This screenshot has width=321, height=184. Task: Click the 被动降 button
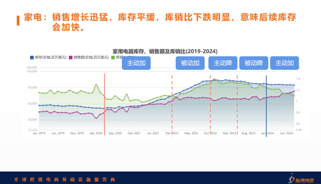click(x=254, y=63)
